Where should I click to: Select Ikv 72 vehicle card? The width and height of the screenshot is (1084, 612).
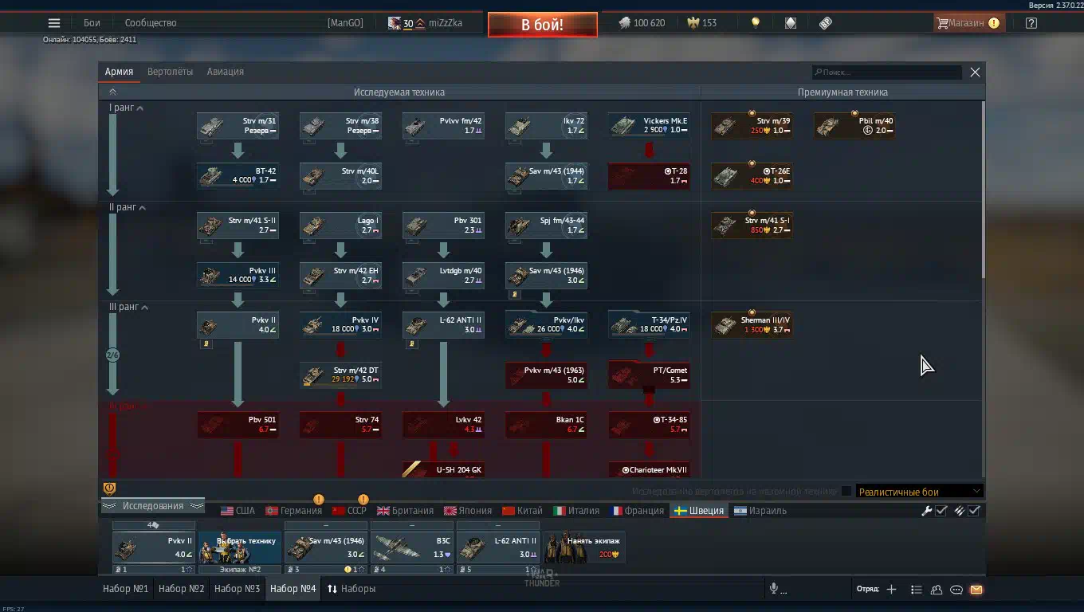[x=546, y=126]
